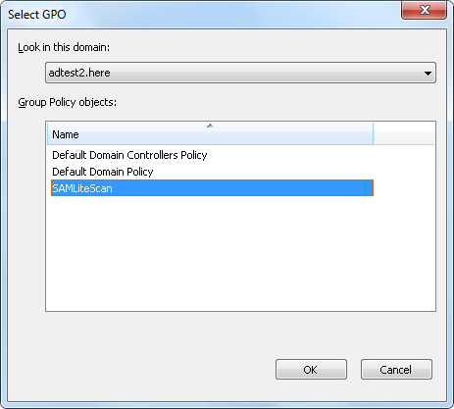Select the SAMLiteScan GPO
Image resolution: width=454 pixels, height=409 pixels.
tap(212, 188)
